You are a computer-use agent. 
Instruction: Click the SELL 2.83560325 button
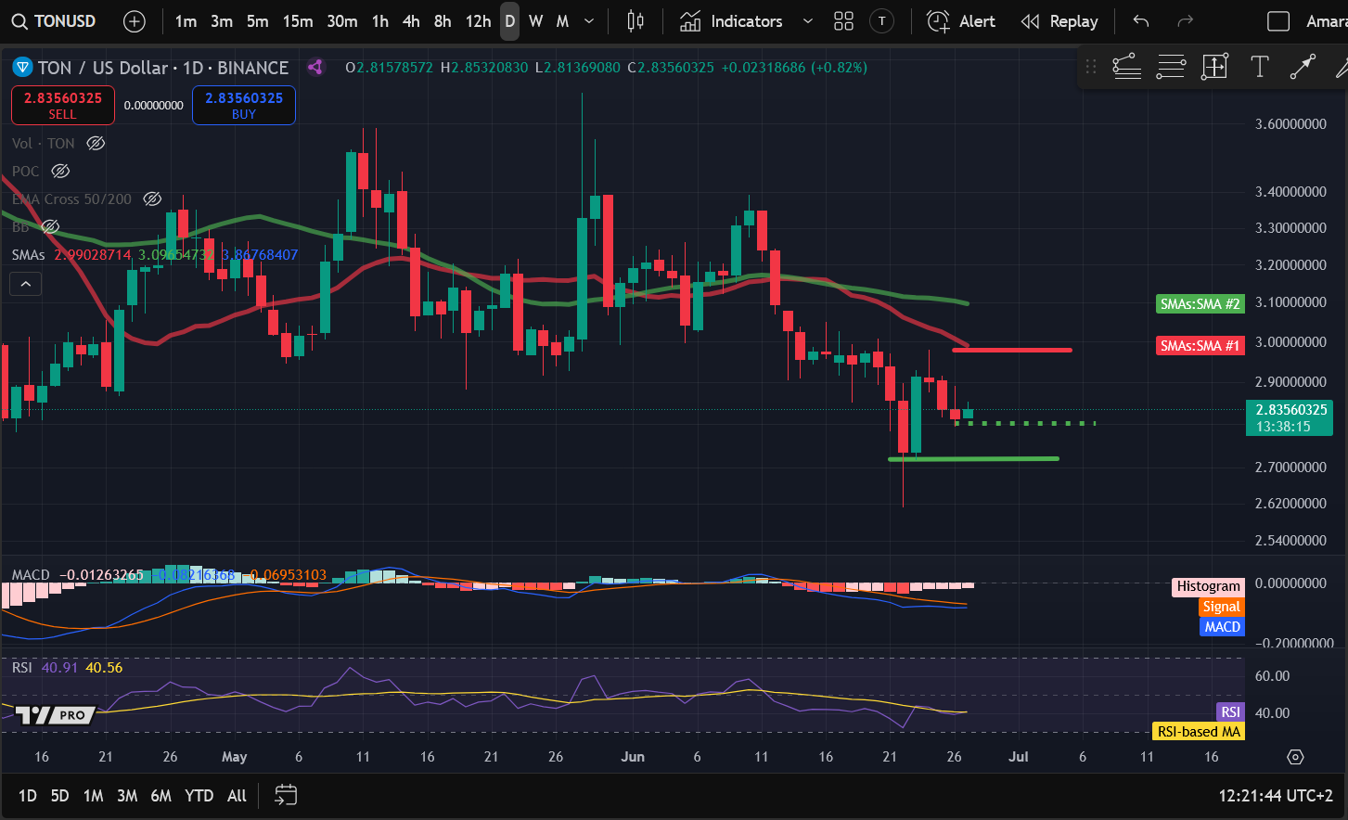tap(63, 105)
